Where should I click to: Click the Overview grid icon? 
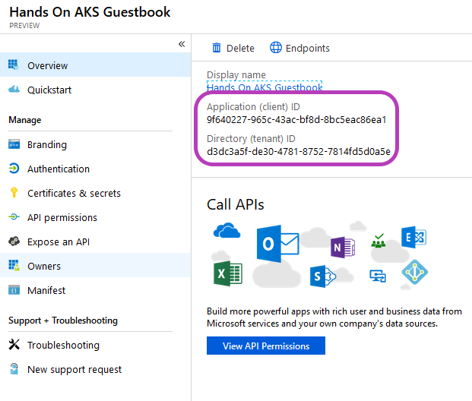coord(13,65)
